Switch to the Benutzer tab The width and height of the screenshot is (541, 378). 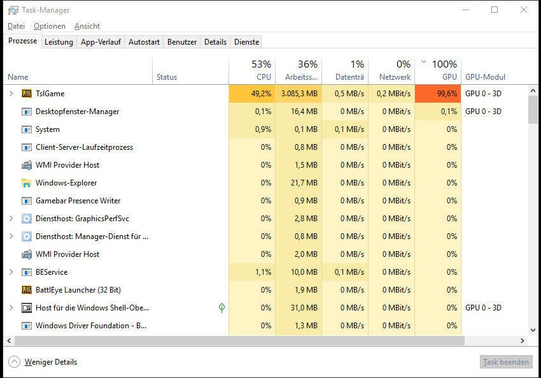coord(182,42)
